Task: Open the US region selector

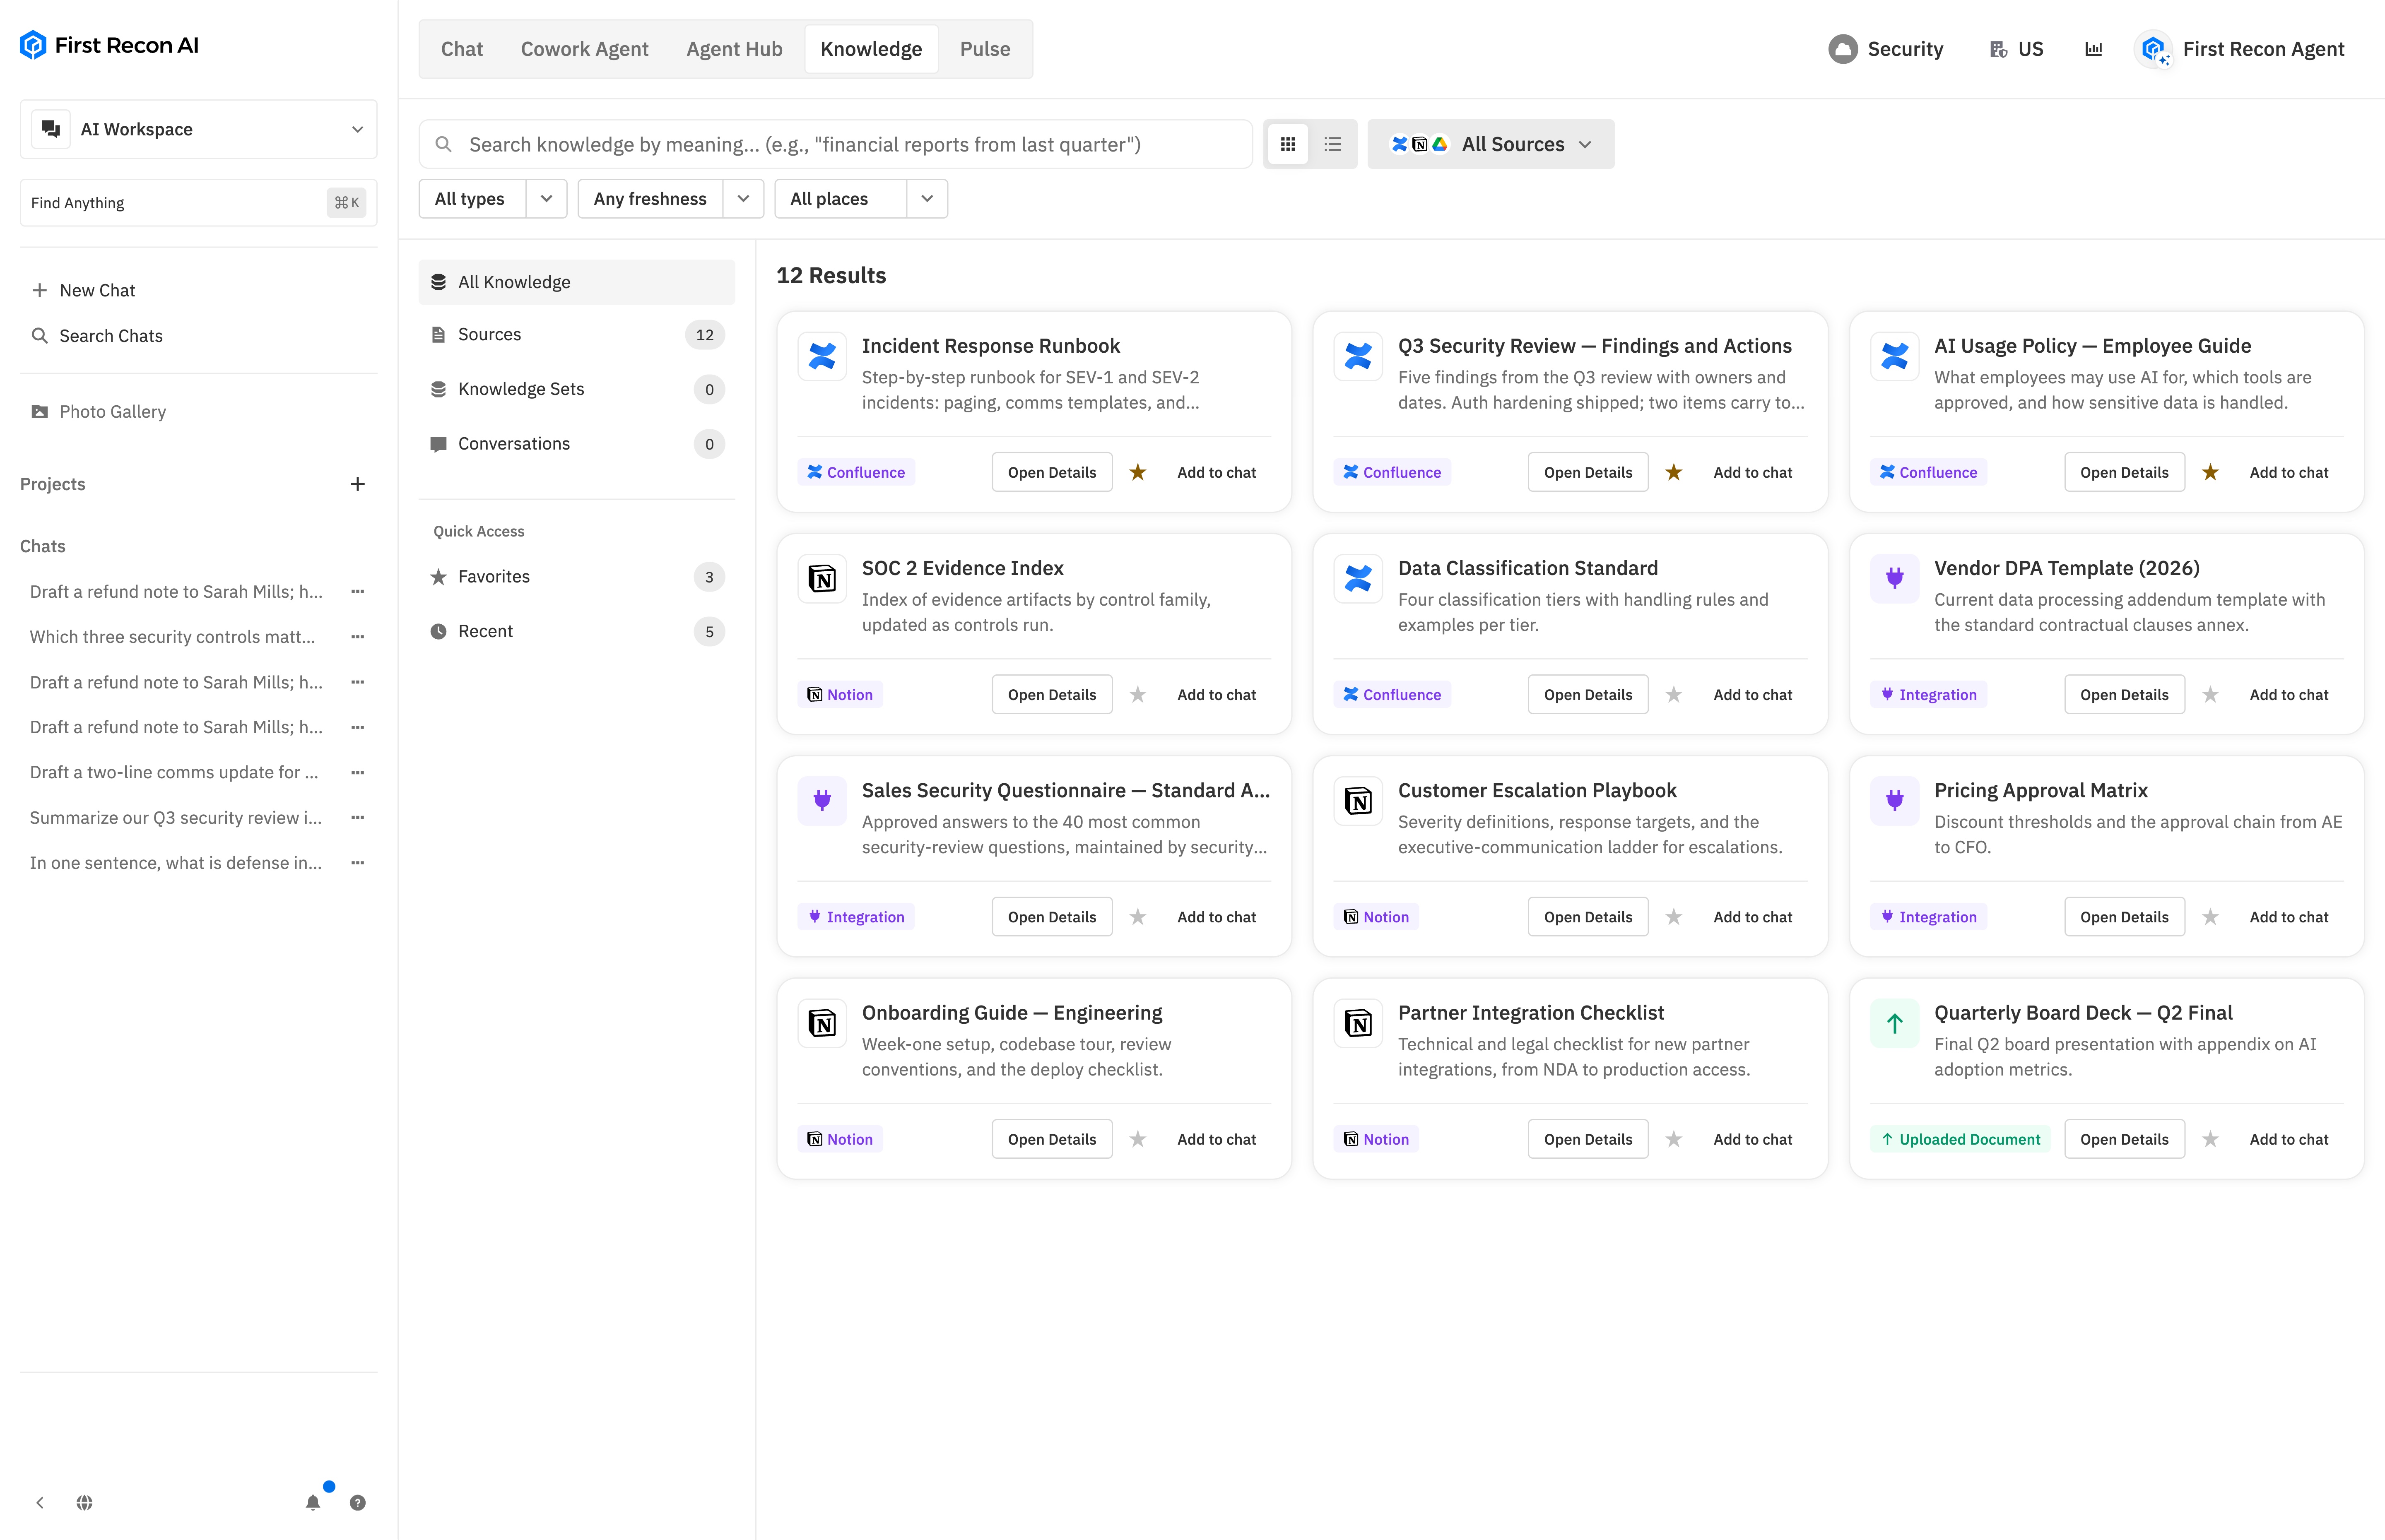Action: pyautogui.click(x=2016, y=49)
